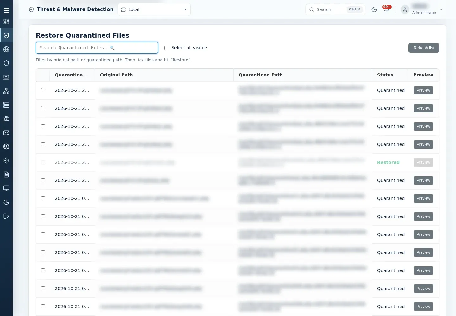Click the Threat & Malware Detection title

[75, 9]
